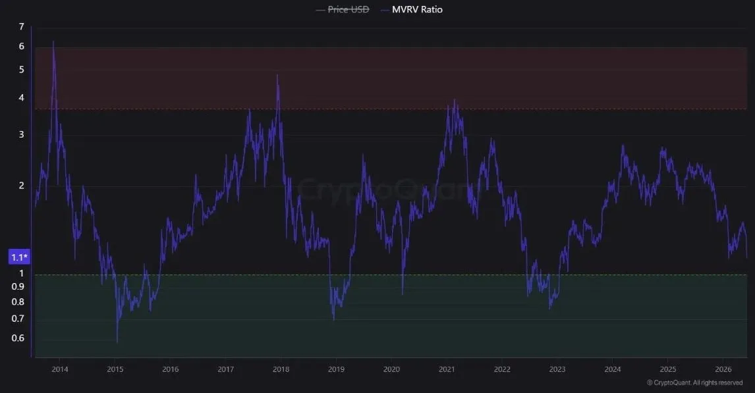Click the y-axis value 3
755x393 pixels.
click(x=21, y=135)
